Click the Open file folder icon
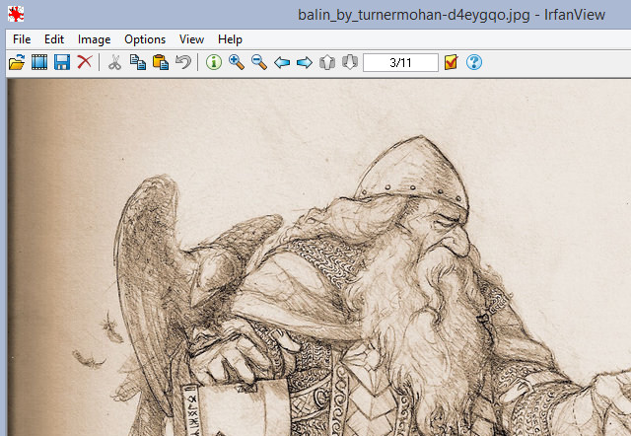 coord(17,62)
